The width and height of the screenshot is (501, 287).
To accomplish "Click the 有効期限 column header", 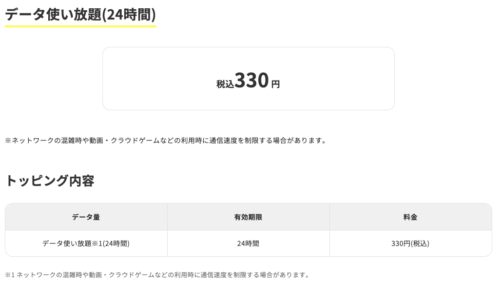I will pyautogui.click(x=248, y=217).
